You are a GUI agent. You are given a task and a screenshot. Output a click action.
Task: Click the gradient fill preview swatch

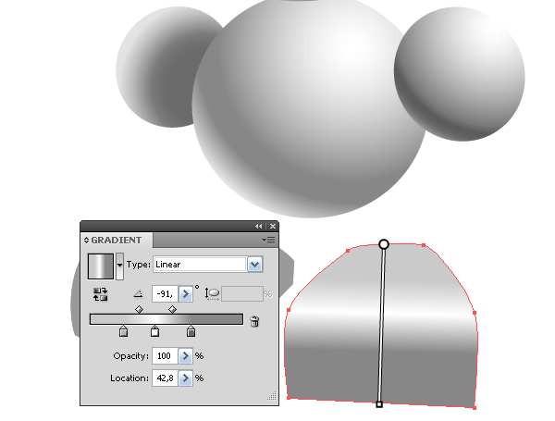click(x=101, y=266)
